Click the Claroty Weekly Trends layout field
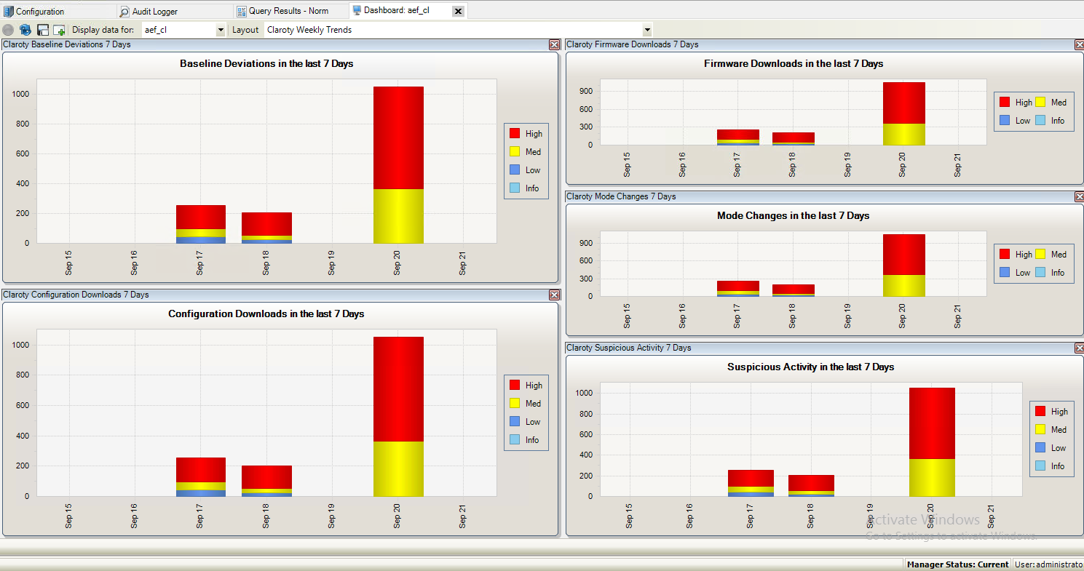Image resolution: width=1084 pixels, height=571 pixels. (451, 30)
